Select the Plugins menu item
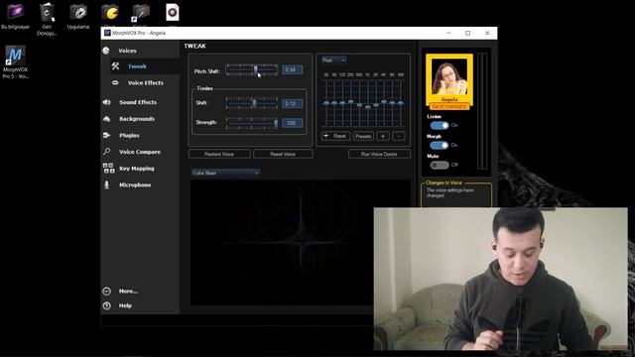 [x=129, y=135]
